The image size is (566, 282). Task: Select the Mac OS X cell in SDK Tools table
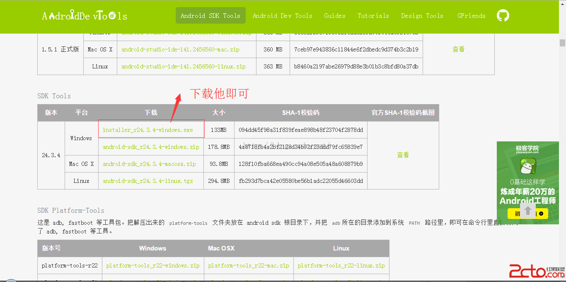click(82, 164)
